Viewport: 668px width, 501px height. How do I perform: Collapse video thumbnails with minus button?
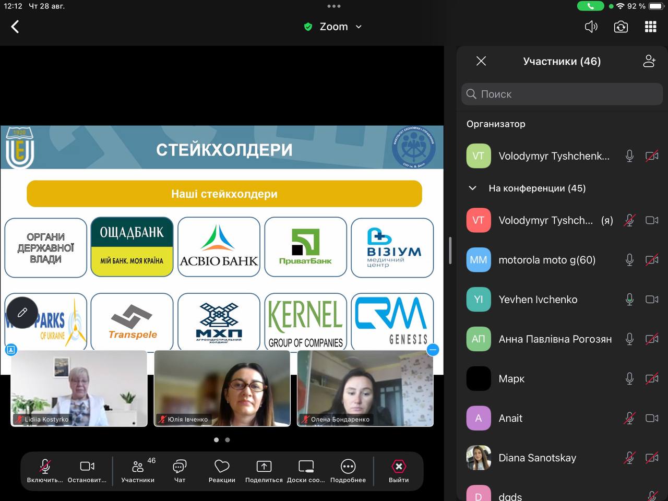[x=433, y=350]
